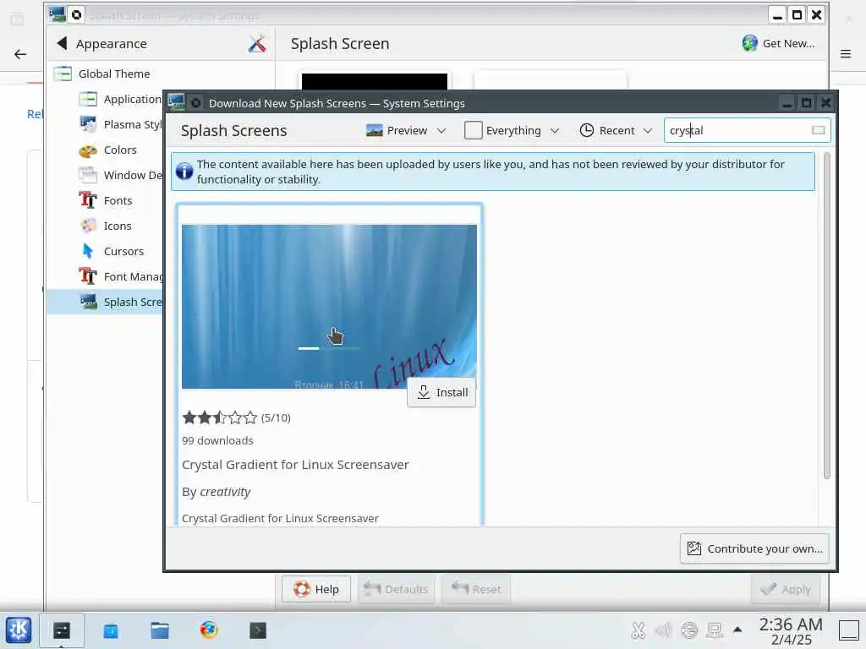Click the info icon in the warning banner
The image size is (866, 649).
tap(184, 172)
